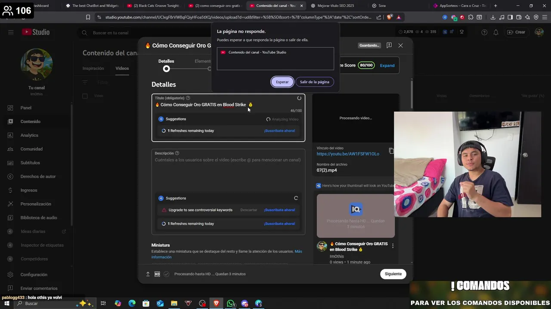Viewport: 551px width, 309px height.
Task: Click the YouTube Studio logo
Action: 36,32
